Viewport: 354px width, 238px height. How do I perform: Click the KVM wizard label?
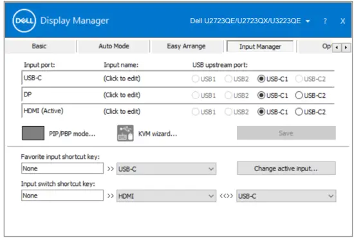point(158,134)
